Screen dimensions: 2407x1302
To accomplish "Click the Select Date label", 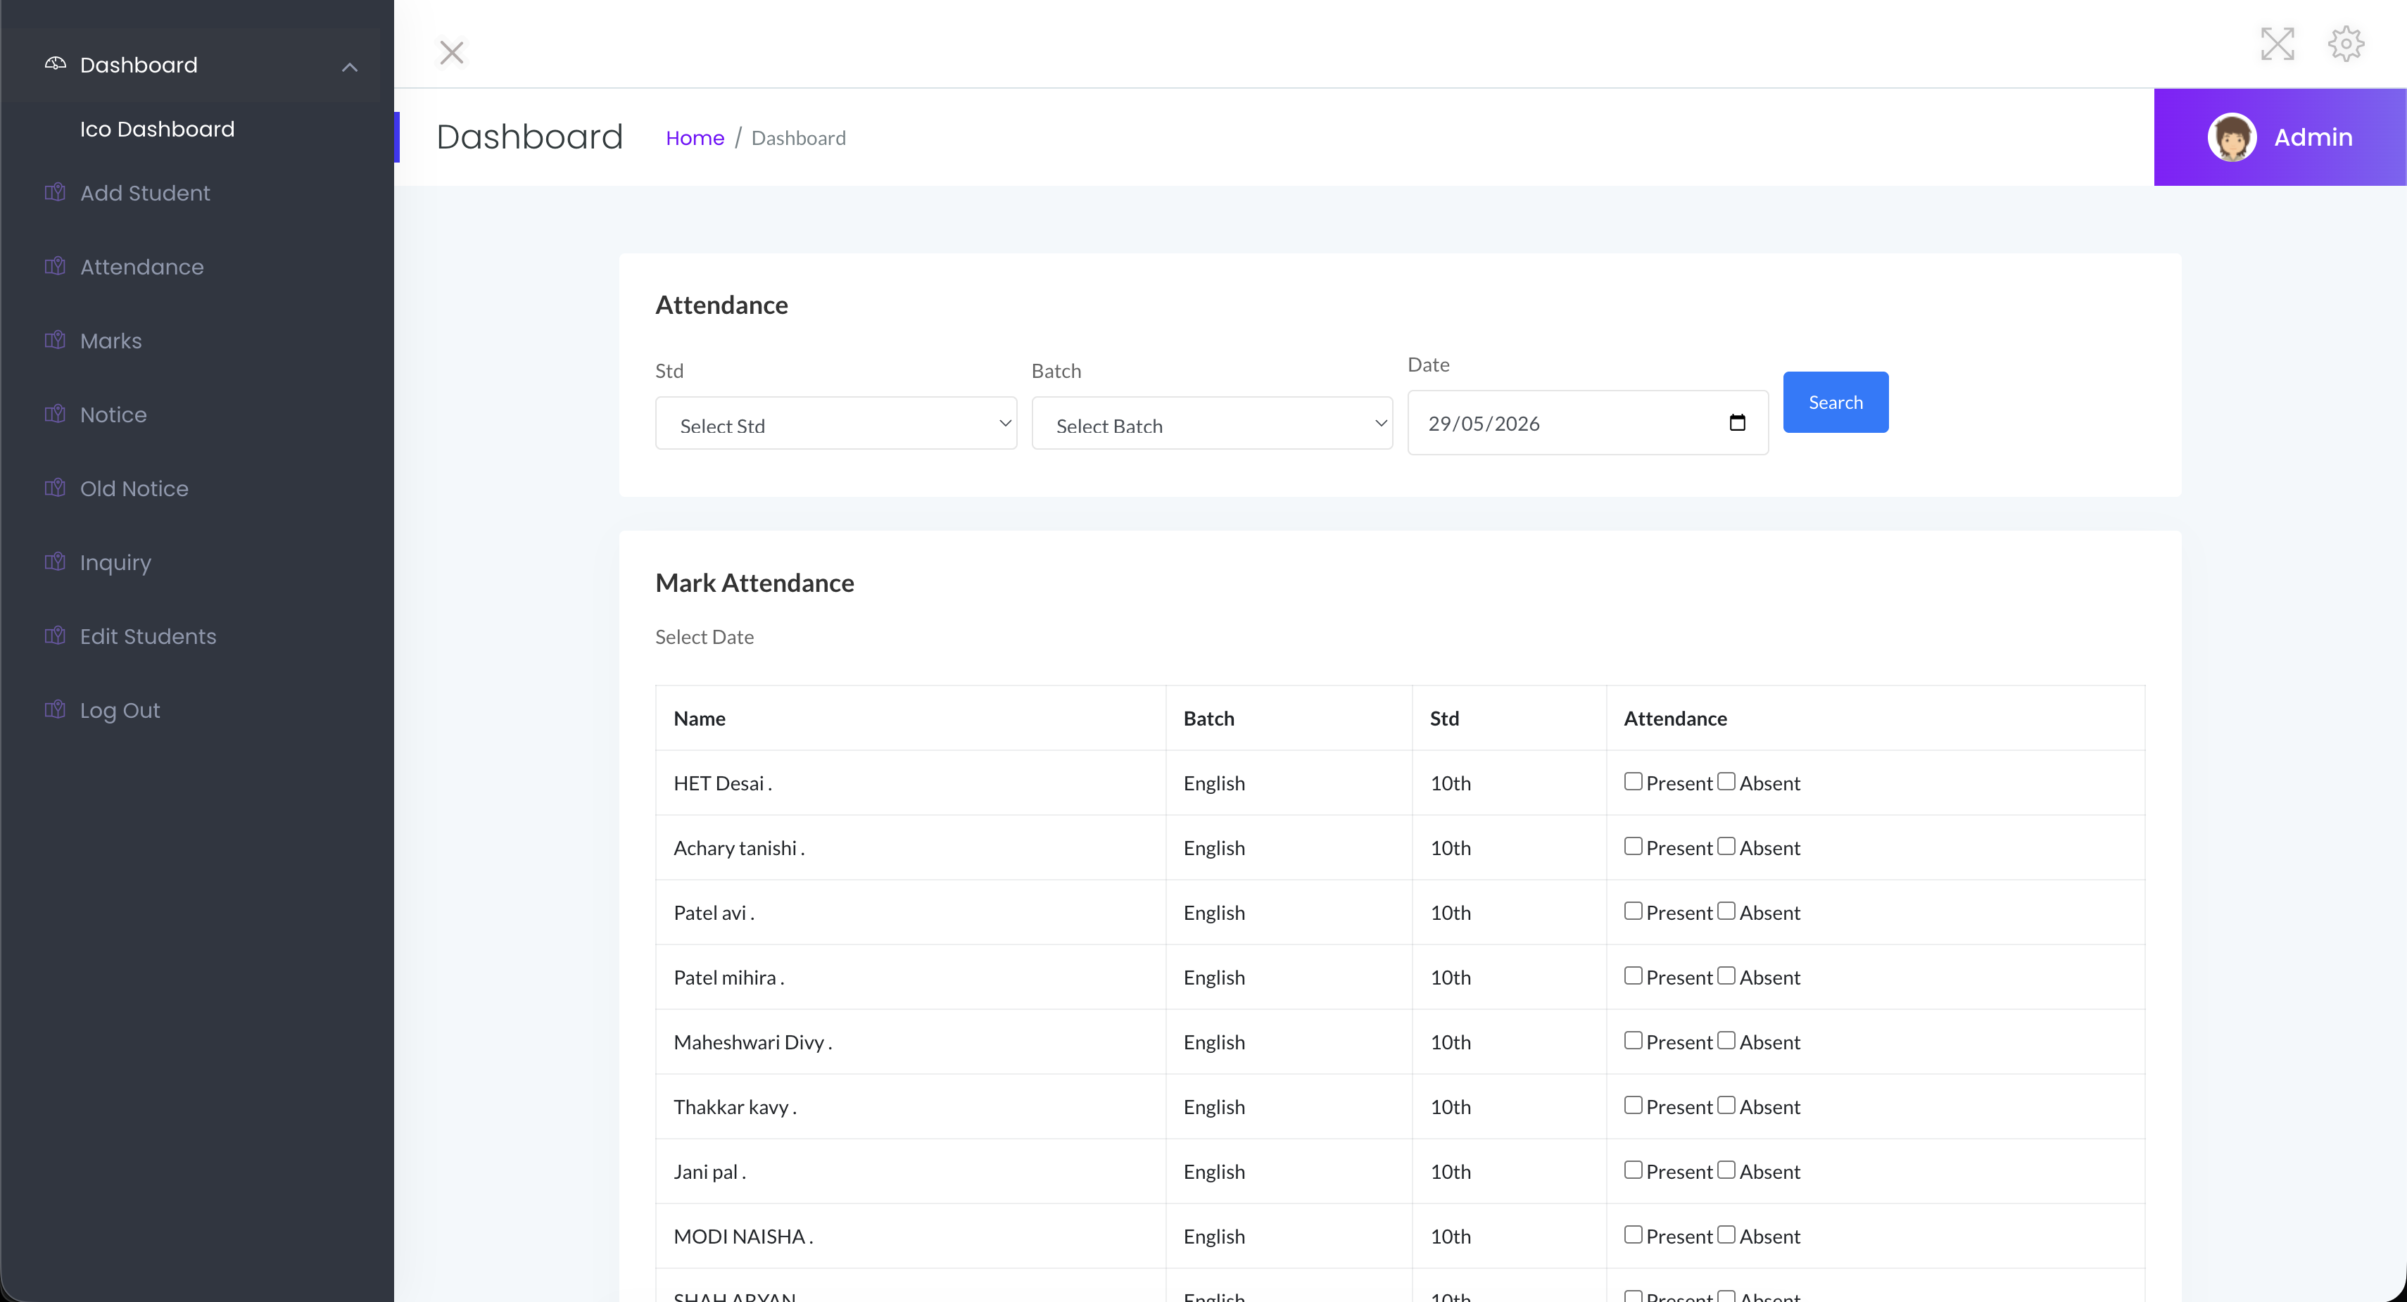I will [x=704, y=636].
